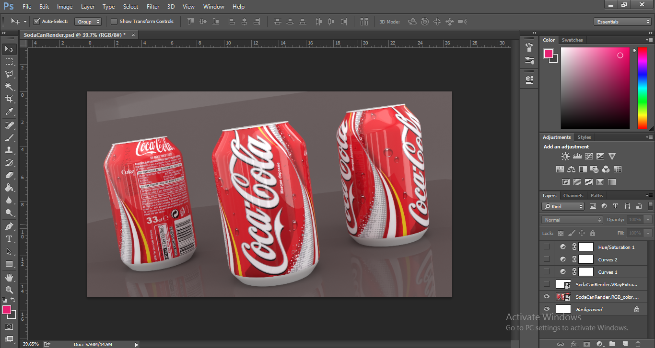Add a Levels adjustment
Viewport: 655px width, 348px height.
pyautogui.click(x=577, y=157)
